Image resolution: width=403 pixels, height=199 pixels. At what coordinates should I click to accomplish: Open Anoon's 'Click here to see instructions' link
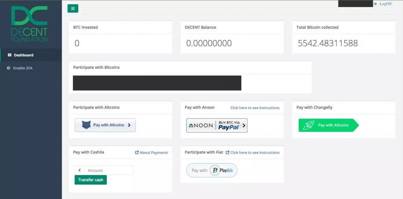(x=255, y=108)
